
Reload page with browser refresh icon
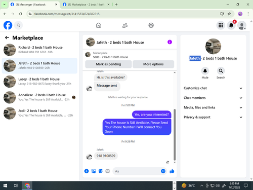21,14
